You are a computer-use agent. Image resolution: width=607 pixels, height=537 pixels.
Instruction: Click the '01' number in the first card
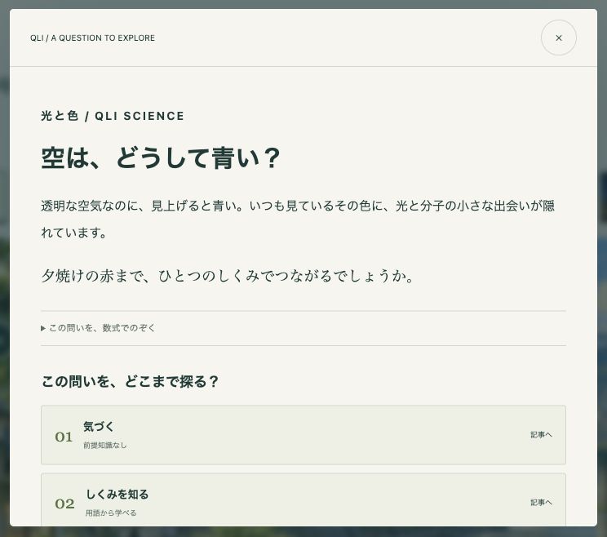pyautogui.click(x=64, y=437)
